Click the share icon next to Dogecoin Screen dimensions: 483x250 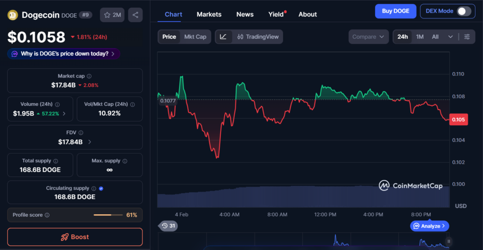click(x=135, y=15)
